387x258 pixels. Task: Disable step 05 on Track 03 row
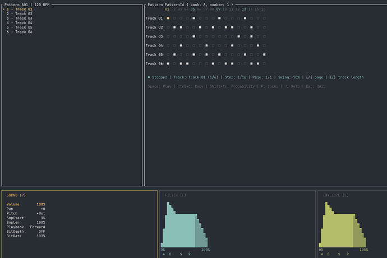[x=193, y=36]
